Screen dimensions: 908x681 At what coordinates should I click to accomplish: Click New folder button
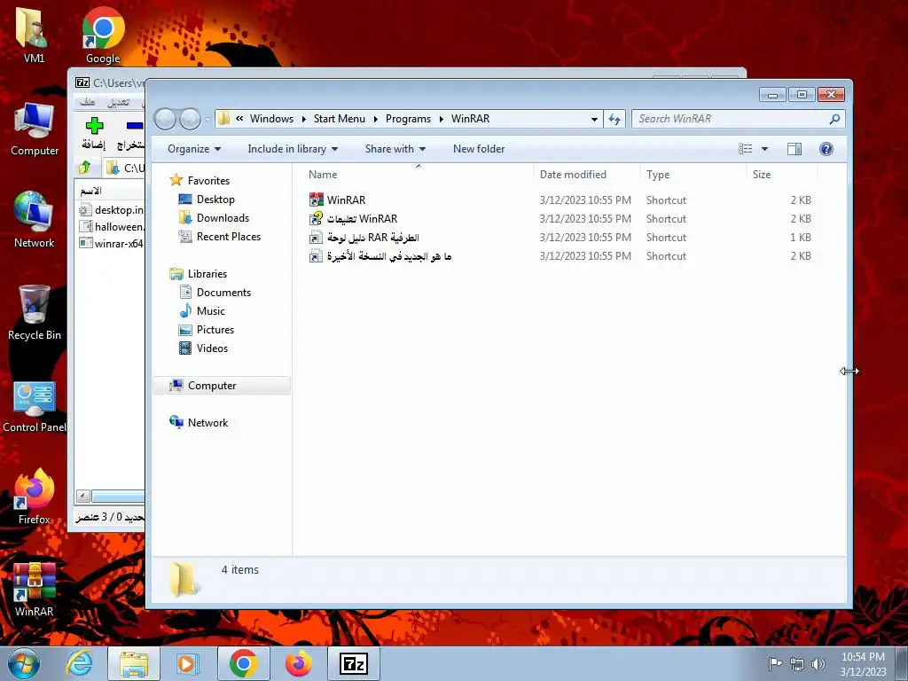tap(479, 149)
